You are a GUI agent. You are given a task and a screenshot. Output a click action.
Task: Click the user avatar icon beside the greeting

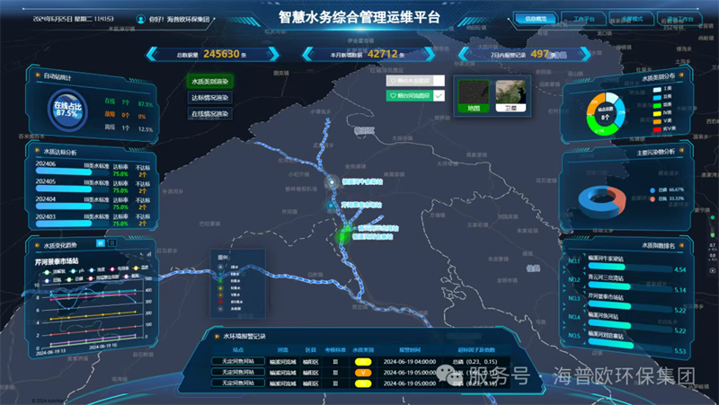141,19
